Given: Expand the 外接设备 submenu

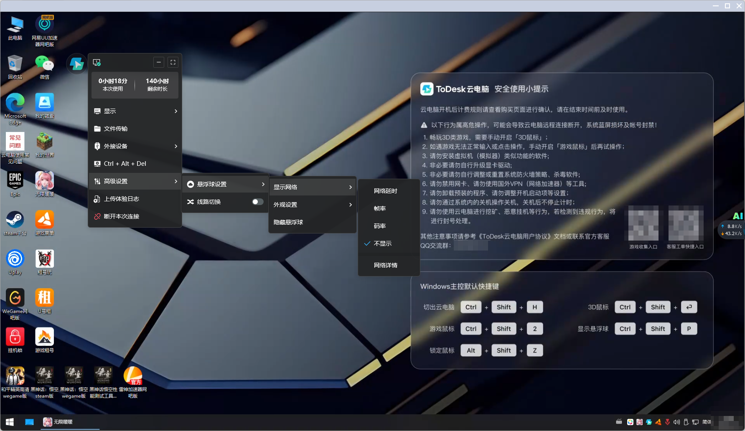Looking at the screenshot, I should [x=135, y=146].
